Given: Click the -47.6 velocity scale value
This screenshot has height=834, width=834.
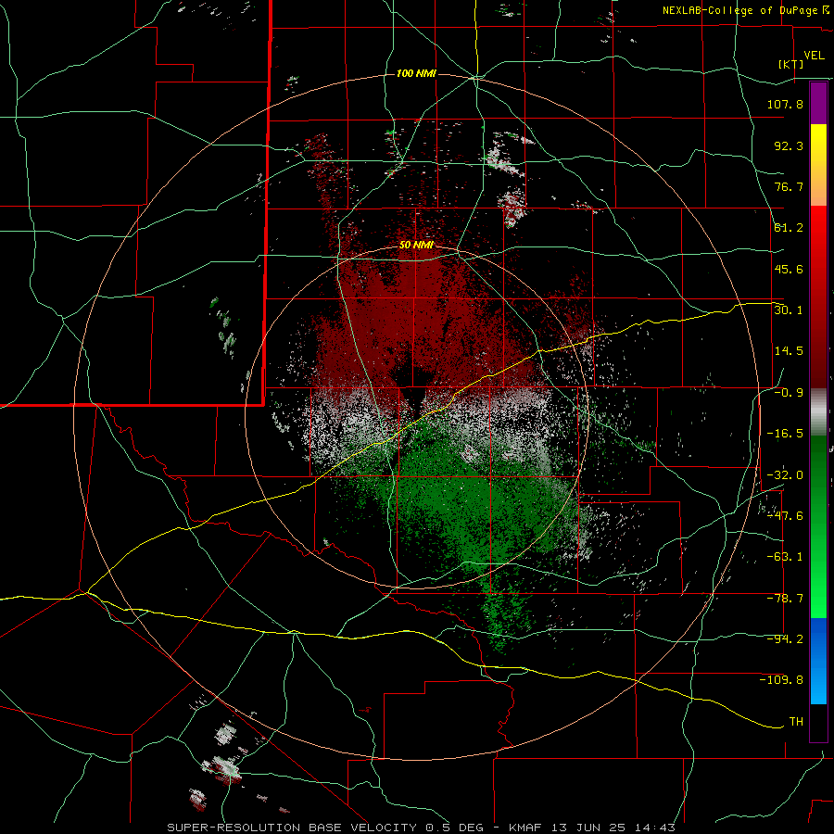Looking at the screenshot, I should click(x=785, y=516).
